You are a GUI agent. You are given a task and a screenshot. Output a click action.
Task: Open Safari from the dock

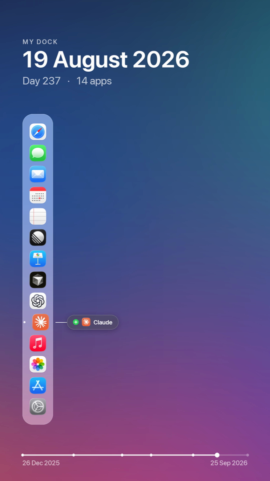[x=37, y=132]
